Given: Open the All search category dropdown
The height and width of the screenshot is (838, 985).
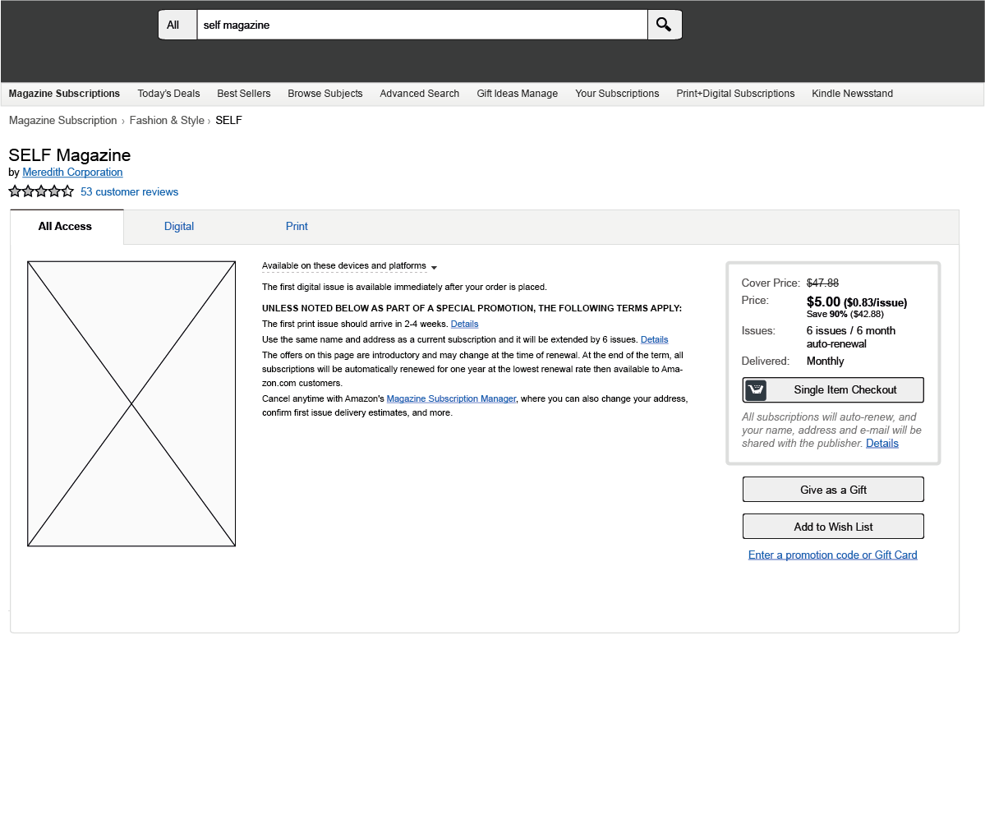Looking at the screenshot, I should click(177, 25).
